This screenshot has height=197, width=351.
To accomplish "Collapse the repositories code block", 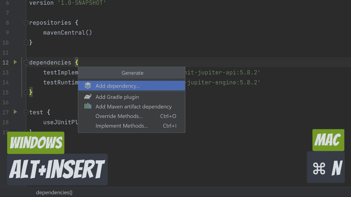I will point(26,22).
